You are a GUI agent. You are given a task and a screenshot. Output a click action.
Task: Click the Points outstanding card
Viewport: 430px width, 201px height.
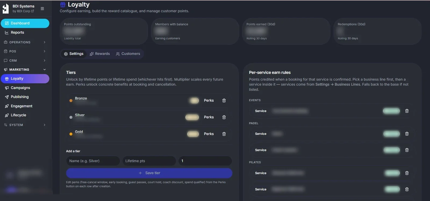104,31
